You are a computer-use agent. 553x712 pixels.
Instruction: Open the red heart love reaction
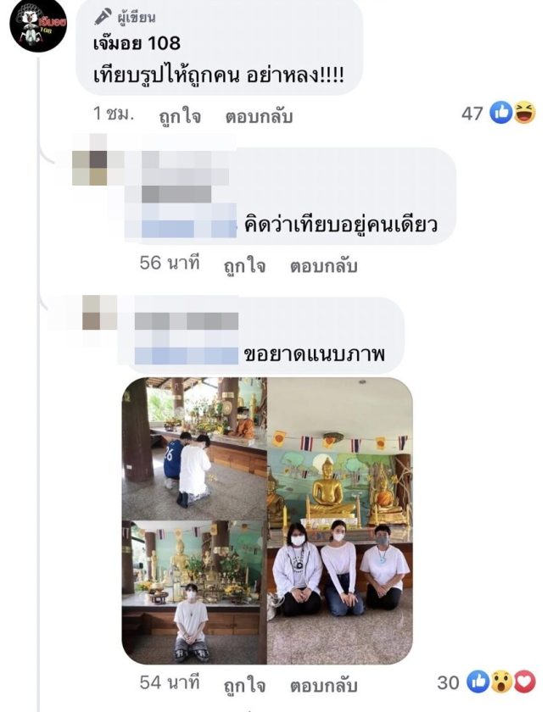[525, 681]
